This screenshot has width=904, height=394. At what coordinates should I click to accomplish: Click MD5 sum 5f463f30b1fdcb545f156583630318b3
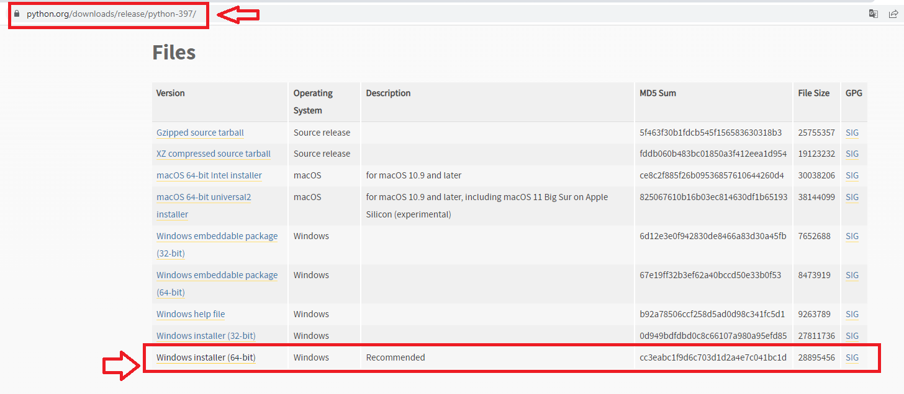coord(710,133)
